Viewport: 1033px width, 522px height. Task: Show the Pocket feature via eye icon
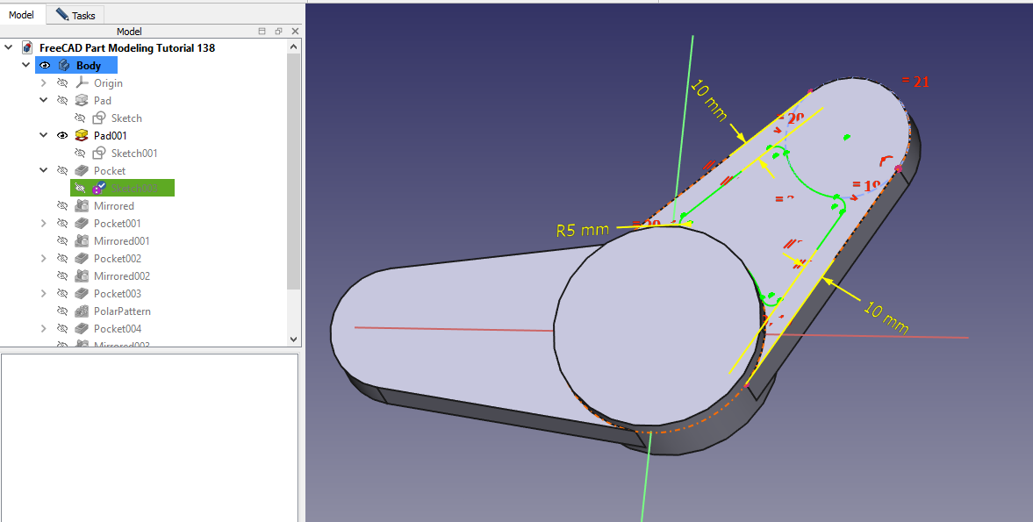(x=62, y=171)
